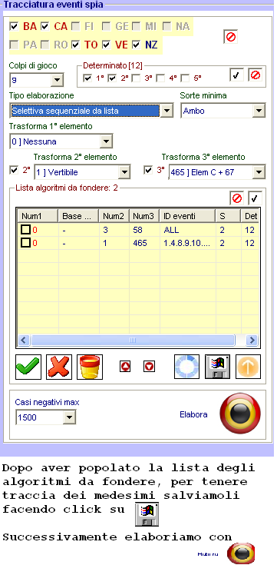Screen dimensions: 277x565
Task: Check the first algorithm row box
Action: [x=25, y=230]
